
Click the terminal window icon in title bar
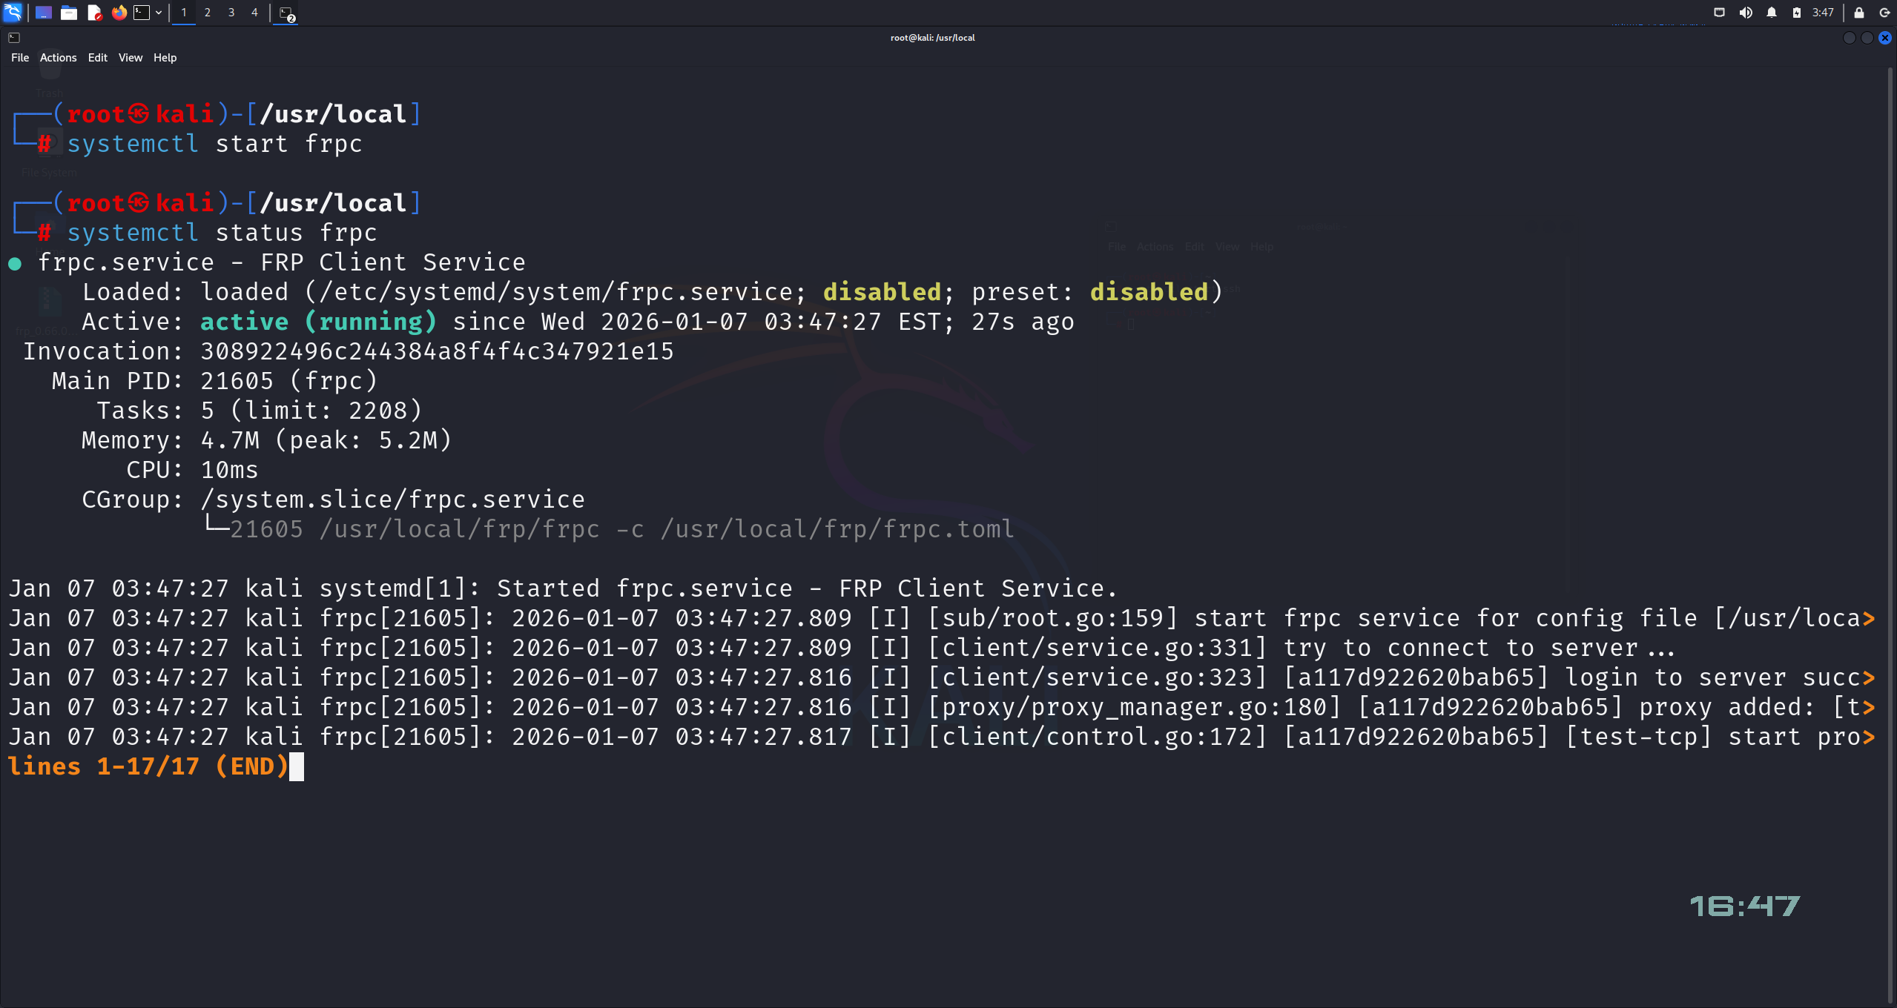[14, 38]
